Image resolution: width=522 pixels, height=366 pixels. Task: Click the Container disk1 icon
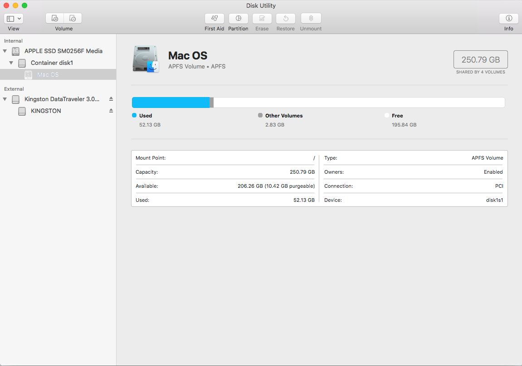(22, 63)
